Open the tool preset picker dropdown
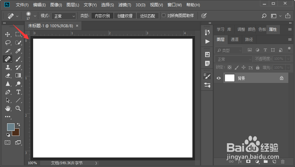This screenshot has height=167, width=295. [17, 16]
